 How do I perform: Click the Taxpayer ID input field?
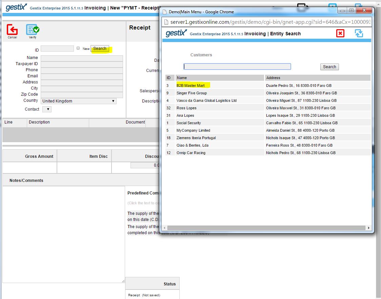pyautogui.click(x=82, y=64)
